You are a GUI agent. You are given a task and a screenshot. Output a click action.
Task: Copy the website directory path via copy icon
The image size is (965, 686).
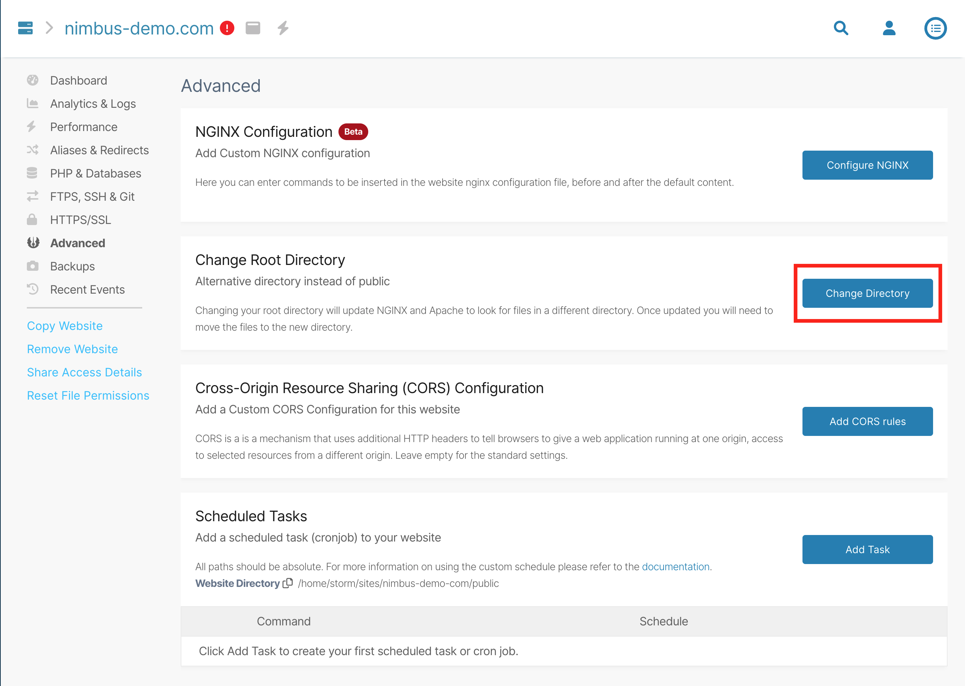pyautogui.click(x=288, y=583)
